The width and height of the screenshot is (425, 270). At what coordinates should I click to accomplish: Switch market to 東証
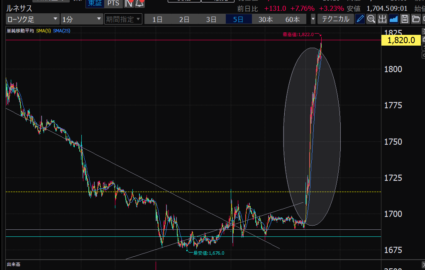(x=94, y=3)
